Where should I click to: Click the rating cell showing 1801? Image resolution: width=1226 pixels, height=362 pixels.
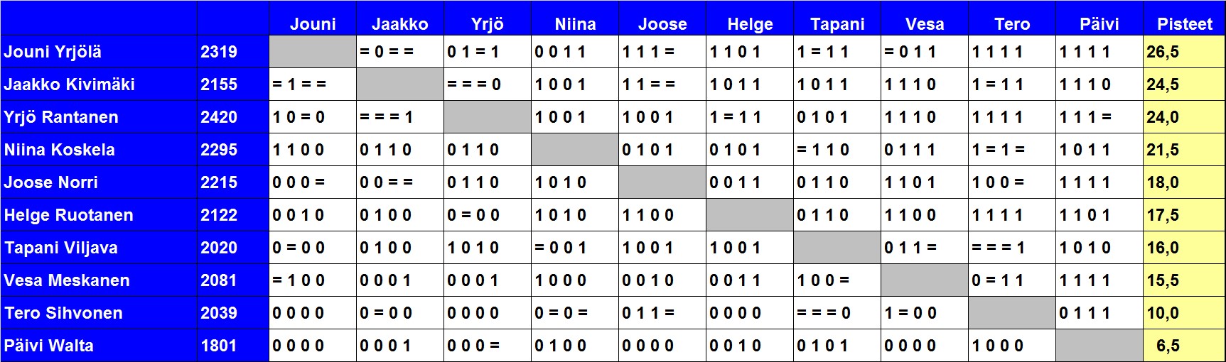pos(219,346)
